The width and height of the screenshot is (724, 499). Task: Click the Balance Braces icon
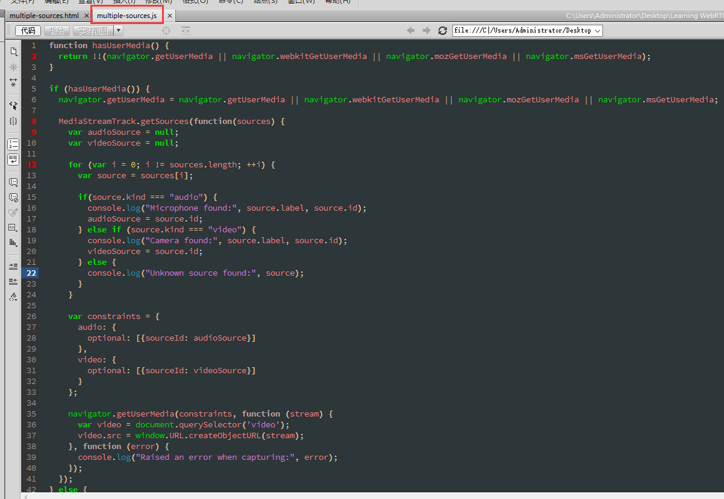pos(13,121)
